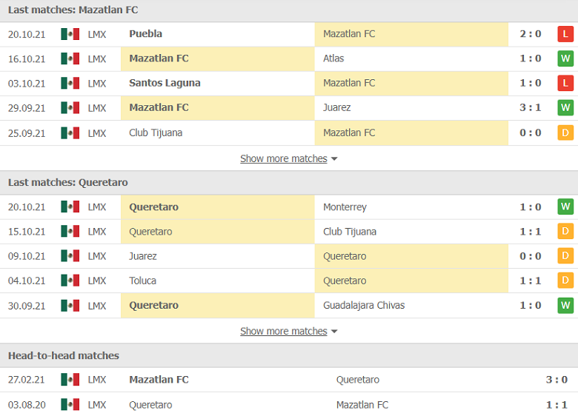The width and height of the screenshot is (578, 416).
Task: Click date 16.10.21 in Mazatlan matches
Action: (x=27, y=59)
